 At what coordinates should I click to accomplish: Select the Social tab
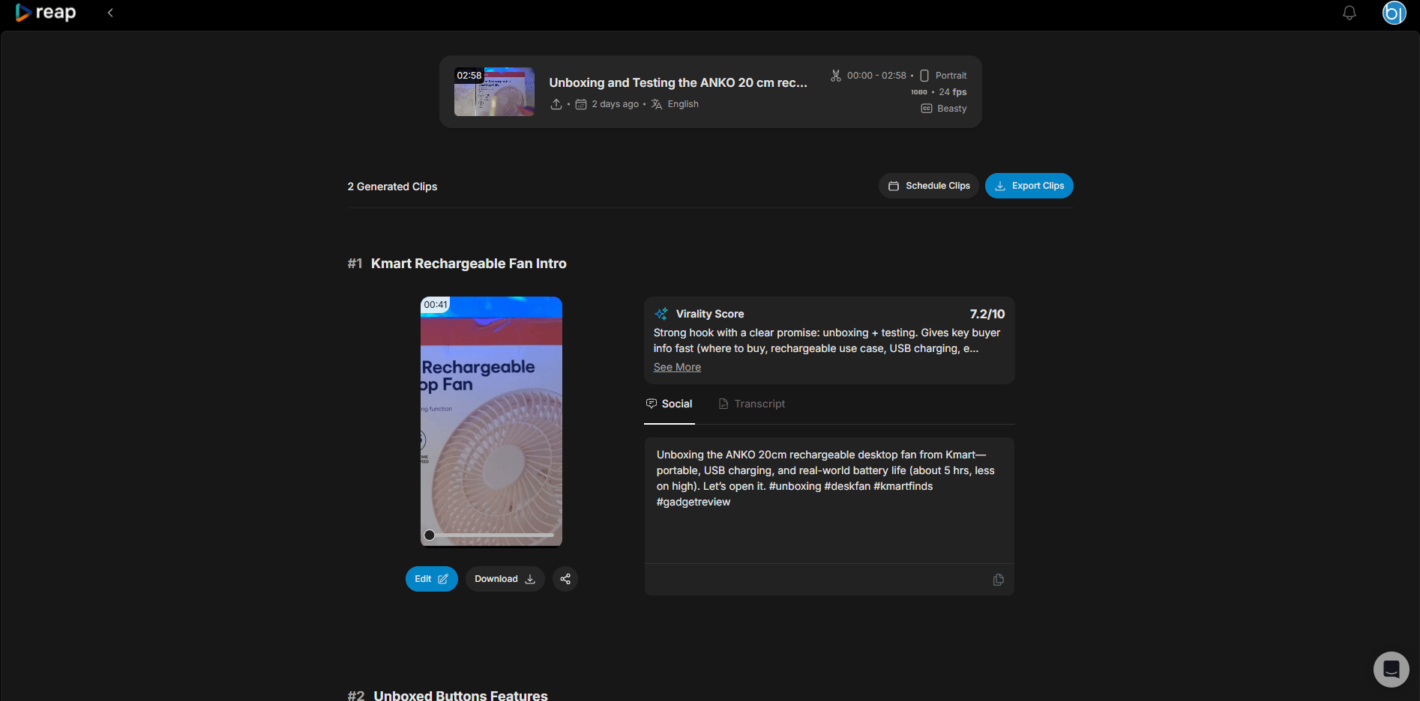(x=669, y=404)
